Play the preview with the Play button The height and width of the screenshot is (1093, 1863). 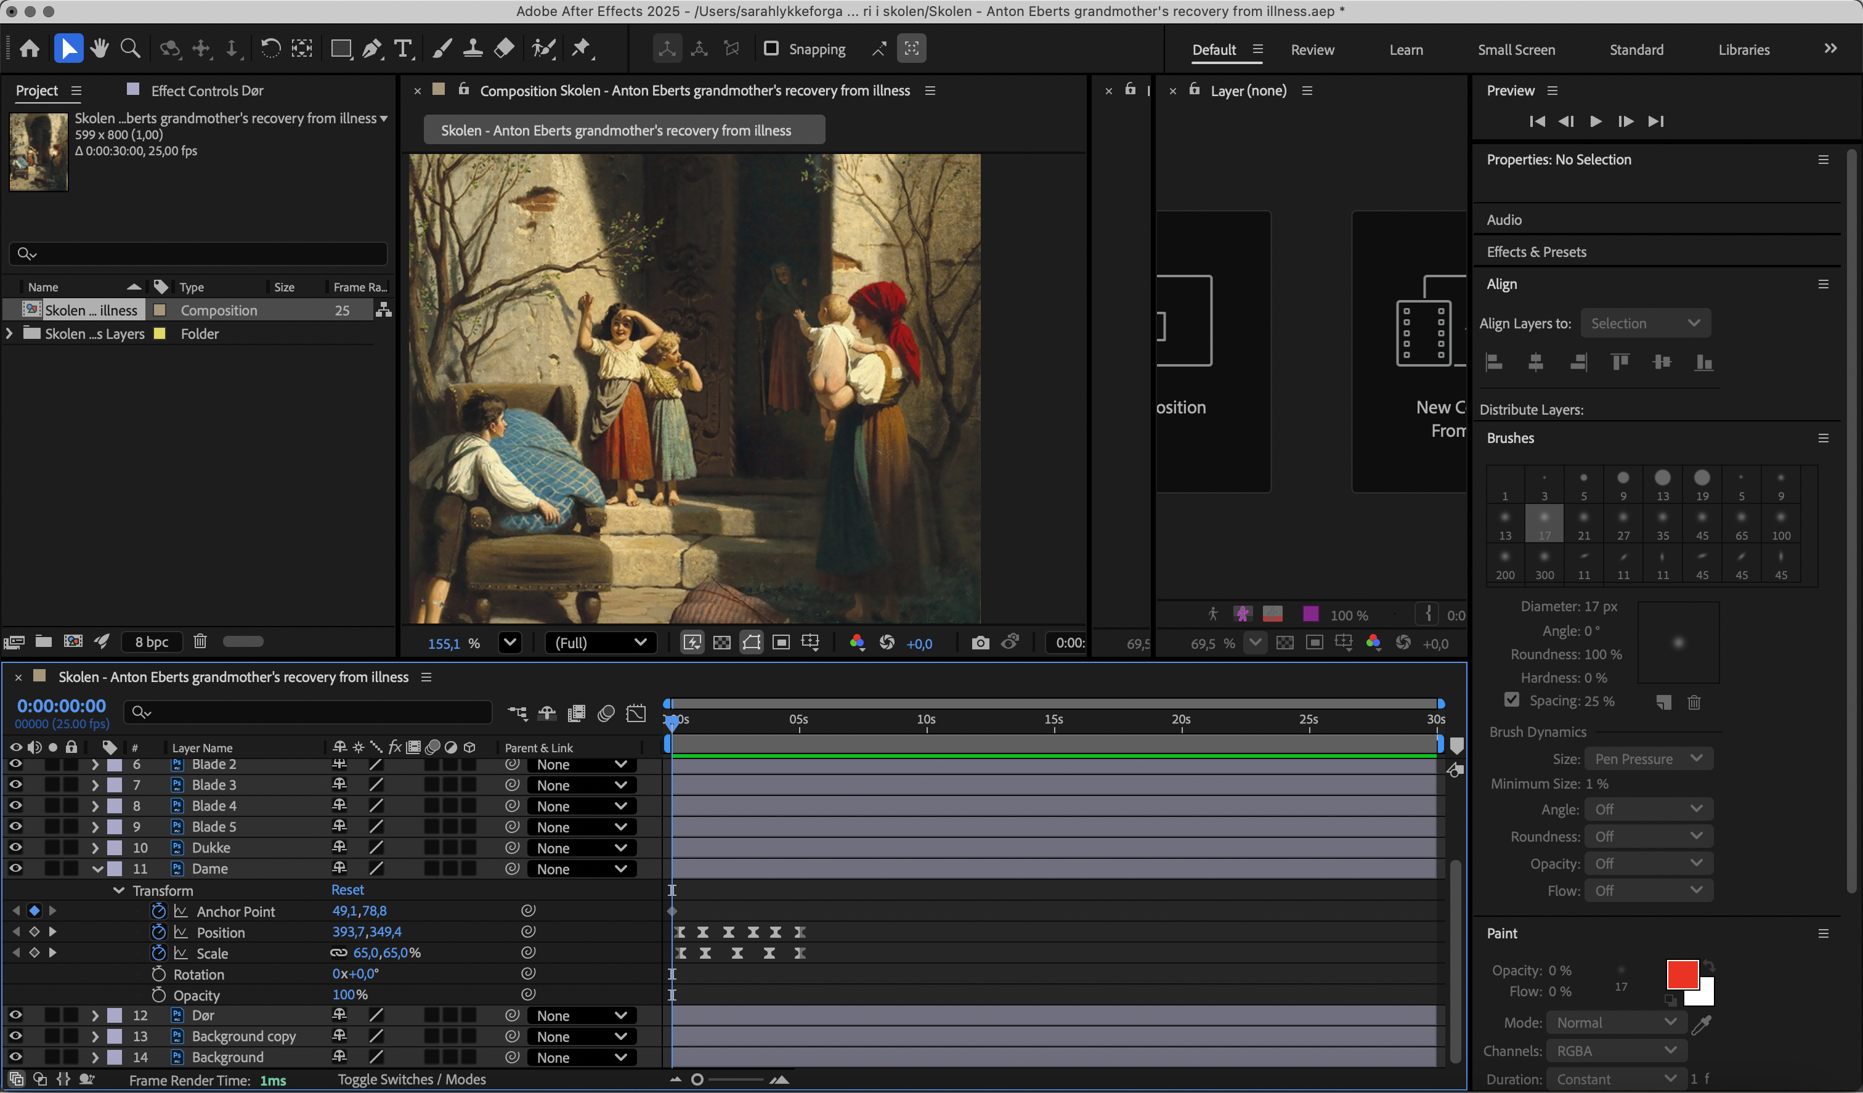tap(1596, 121)
